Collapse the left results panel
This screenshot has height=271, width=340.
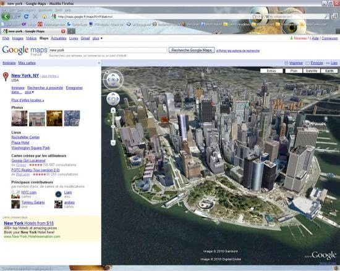[x=99, y=63]
